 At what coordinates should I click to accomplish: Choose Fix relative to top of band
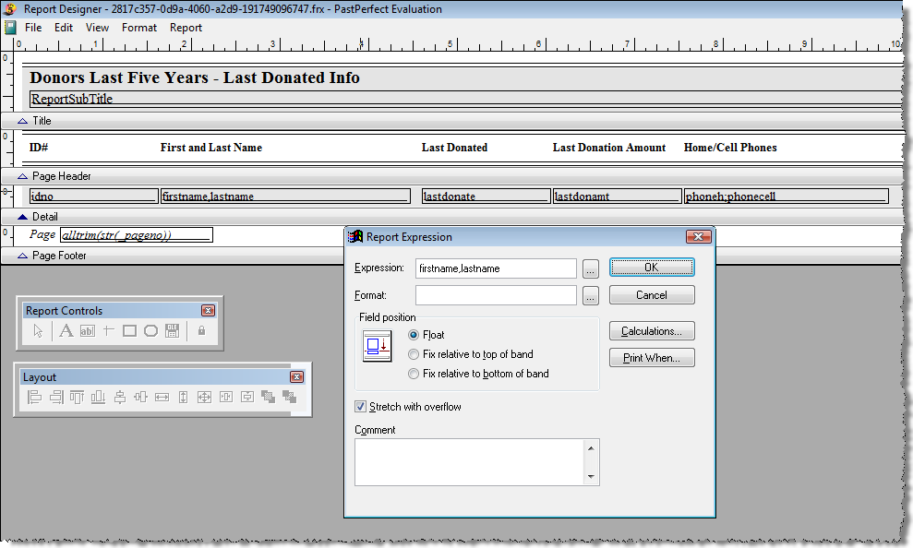(x=414, y=353)
